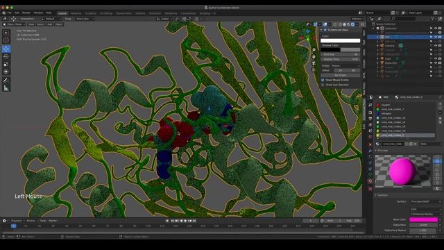444x250 pixels.
Task: Activate the Move tool in left toolbar
Action: pos(6,49)
